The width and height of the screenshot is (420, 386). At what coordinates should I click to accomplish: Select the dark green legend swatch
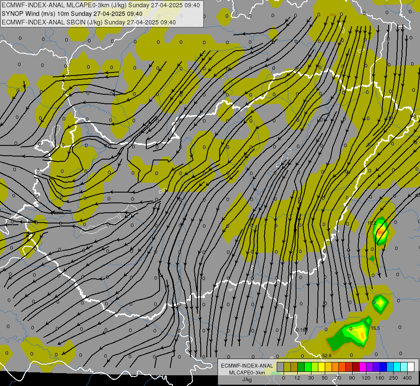pos(301,367)
